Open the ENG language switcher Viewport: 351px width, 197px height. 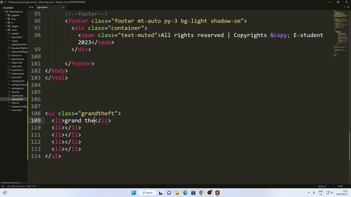pos(321,193)
